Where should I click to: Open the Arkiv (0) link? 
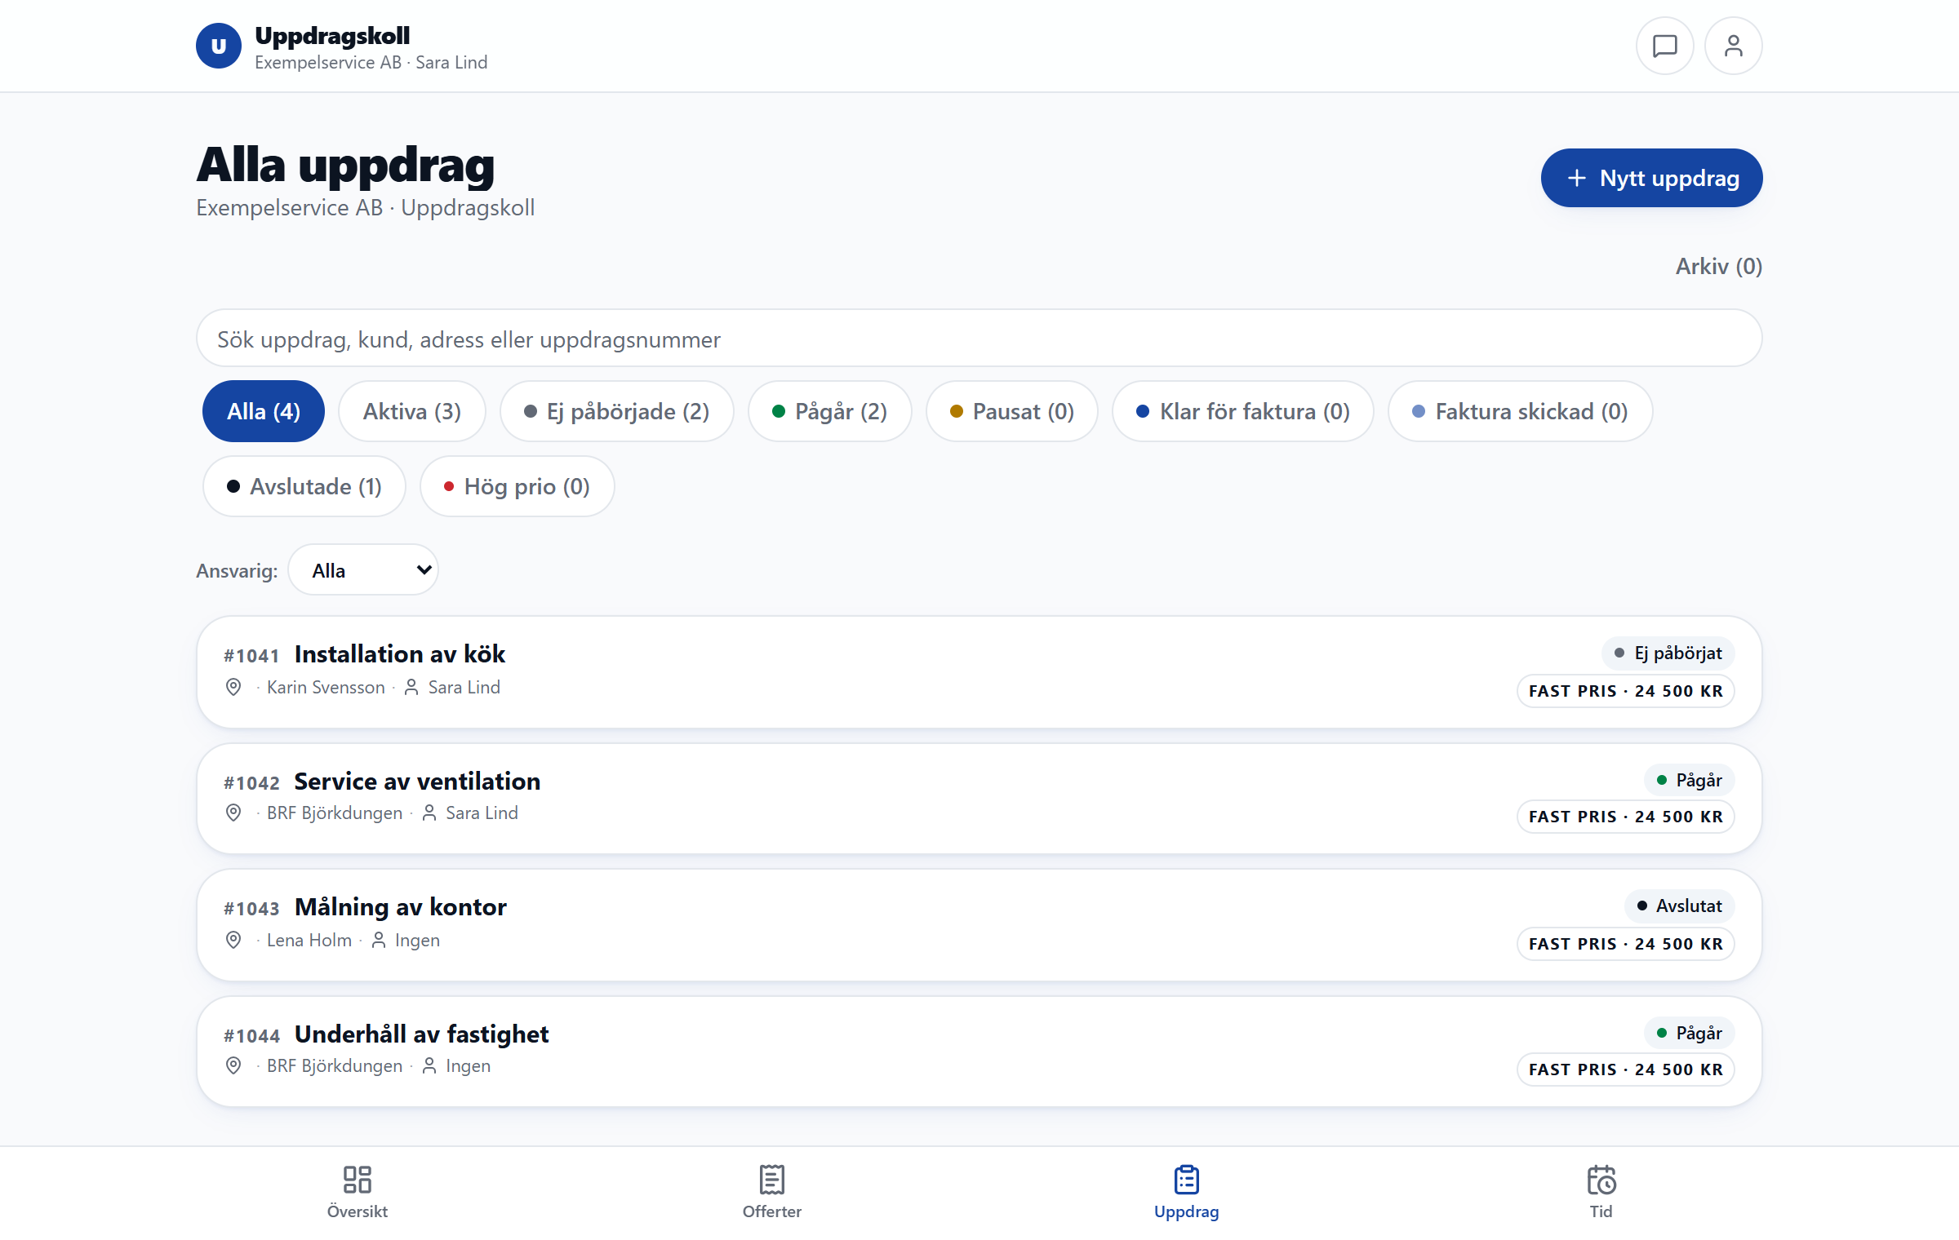[x=1718, y=266]
